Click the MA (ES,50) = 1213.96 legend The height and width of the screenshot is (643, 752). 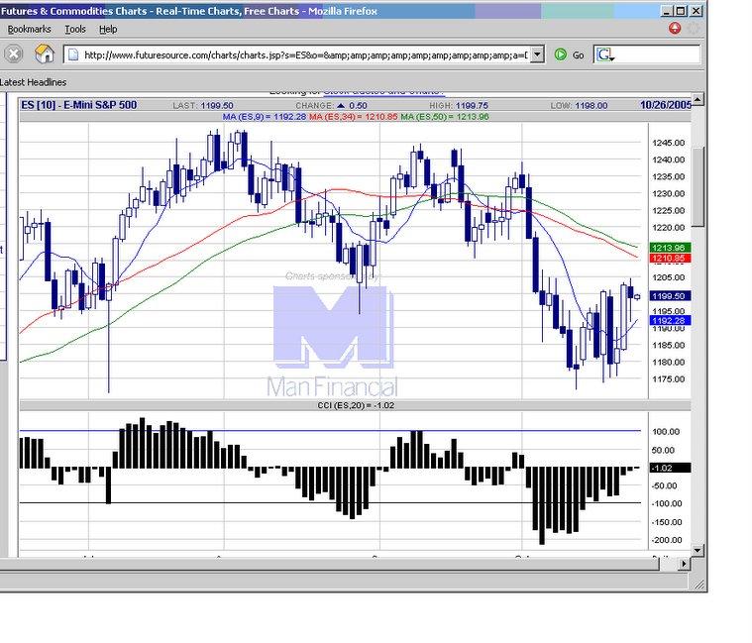tap(445, 117)
